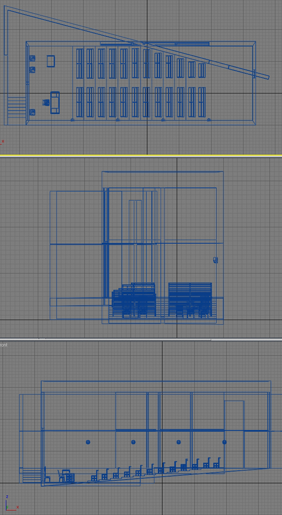This screenshot has height=515, width=282.
Task: Click the XYZ axis gizmo in Front viewport
Action: point(10,504)
